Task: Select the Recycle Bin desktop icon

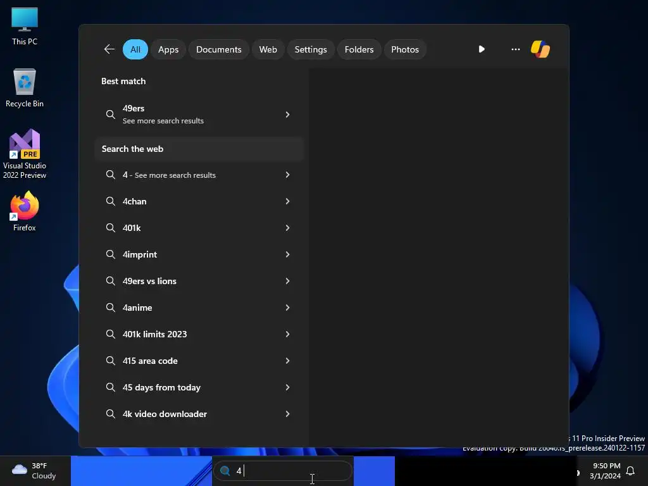Action: pos(25,88)
